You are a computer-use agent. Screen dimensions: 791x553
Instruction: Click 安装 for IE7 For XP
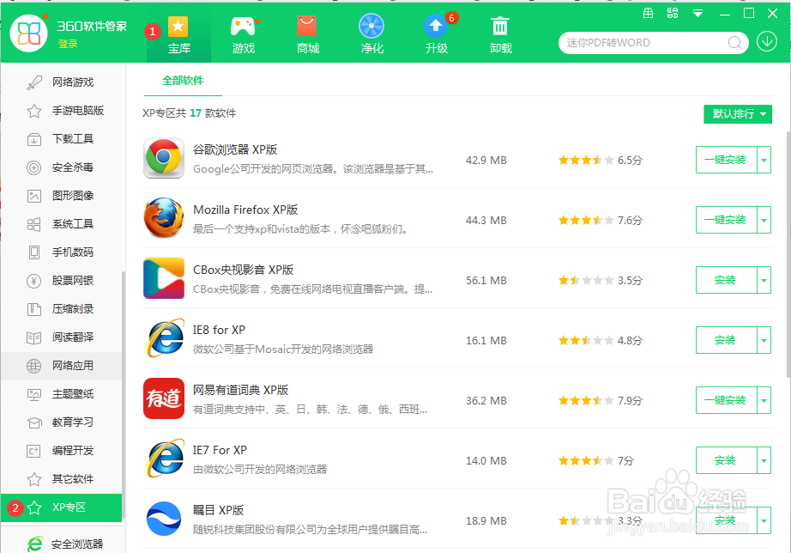(x=726, y=460)
